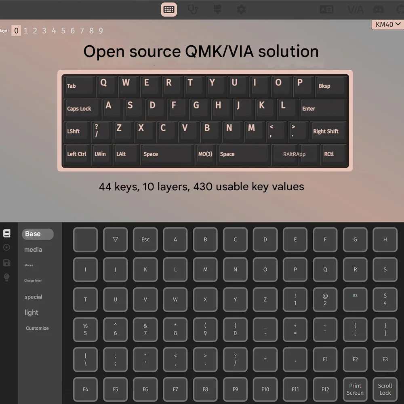404x404 pixels.
Task: Click the VIA logo in the header
Action: point(355,10)
